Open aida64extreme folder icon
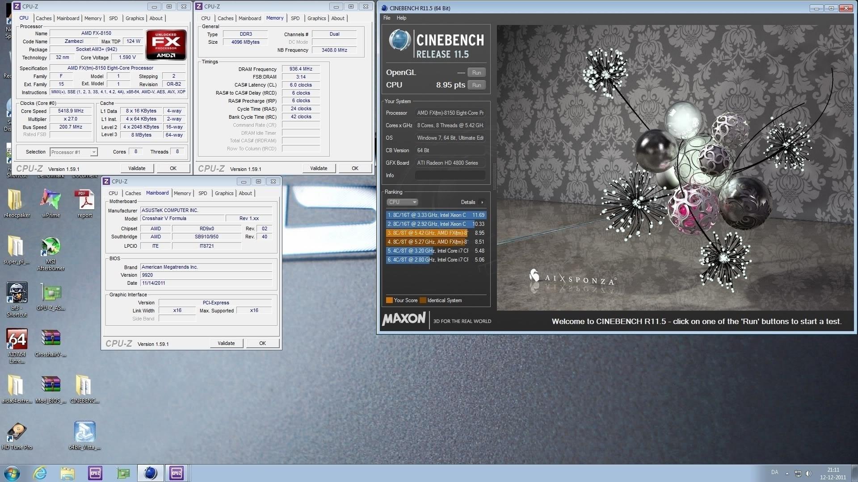The image size is (858, 482). tap(16, 389)
